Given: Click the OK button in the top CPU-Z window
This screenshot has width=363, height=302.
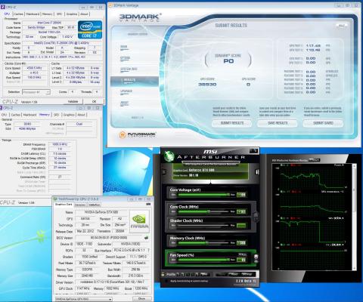Looking at the screenshot, I should (94, 101).
